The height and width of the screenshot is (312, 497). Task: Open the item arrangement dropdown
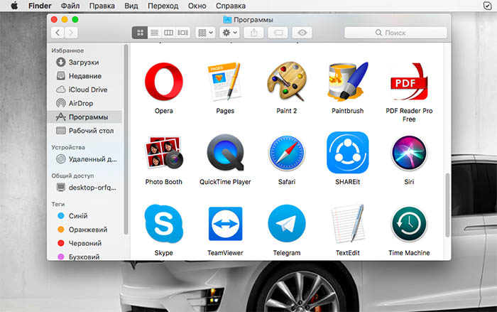[205, 33]
